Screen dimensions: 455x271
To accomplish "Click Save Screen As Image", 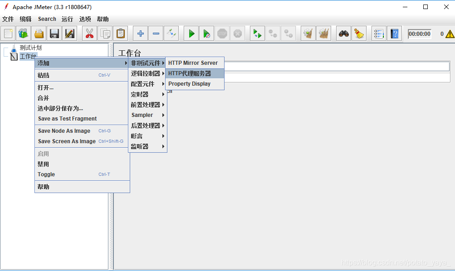I will point(82,141).
